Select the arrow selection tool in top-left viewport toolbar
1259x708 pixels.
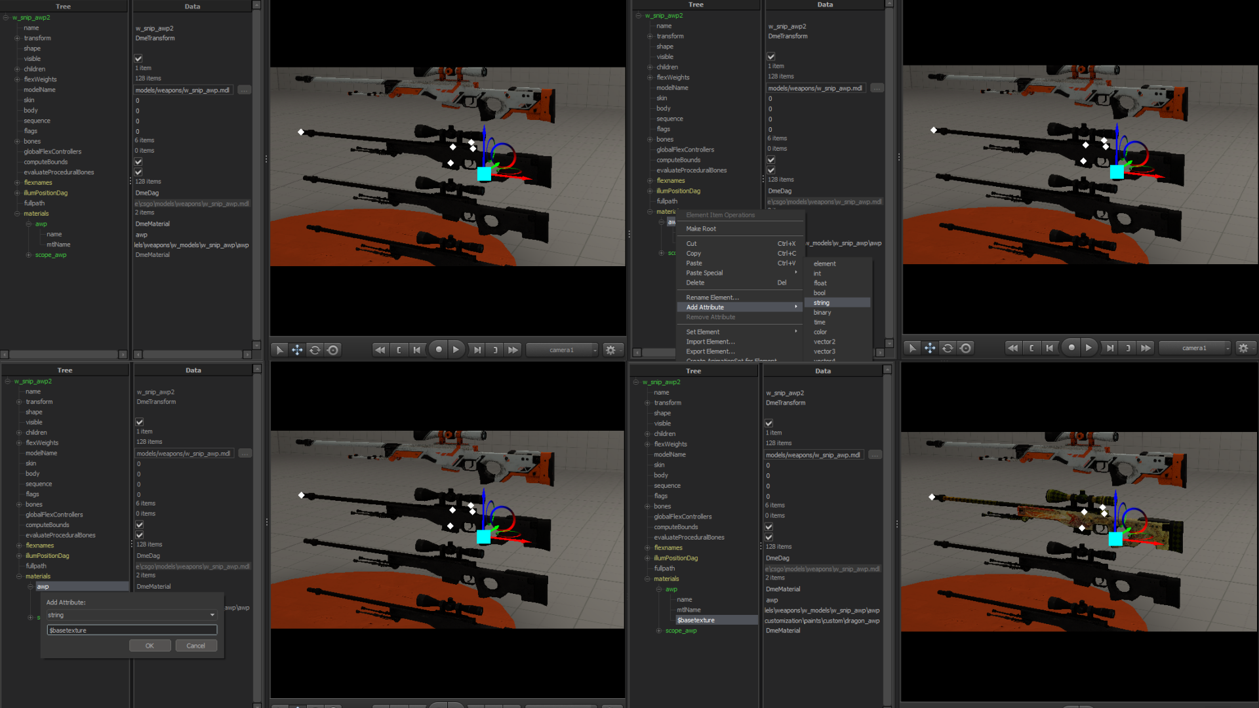pos(279,350)
